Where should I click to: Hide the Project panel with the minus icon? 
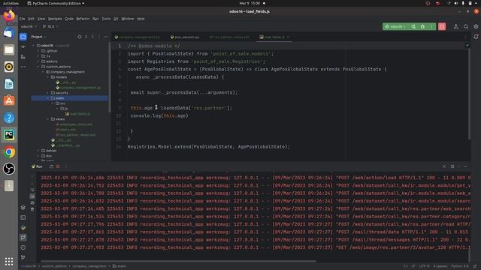click(105, 37)
